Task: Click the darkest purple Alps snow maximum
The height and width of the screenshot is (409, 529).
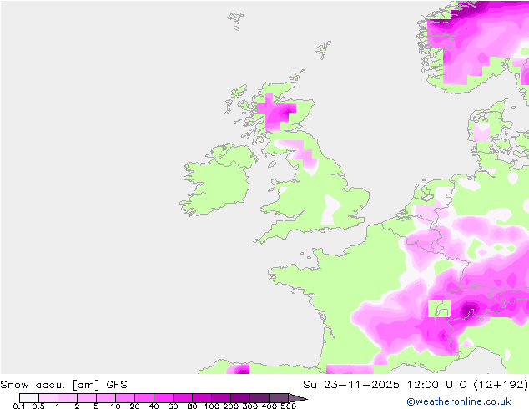Action: [468, 310]
